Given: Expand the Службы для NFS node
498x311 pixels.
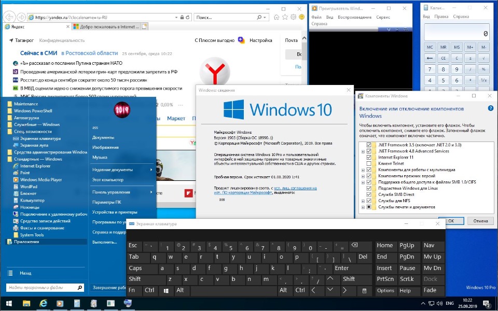Looking at the screenshot, I should coord(363,201).
